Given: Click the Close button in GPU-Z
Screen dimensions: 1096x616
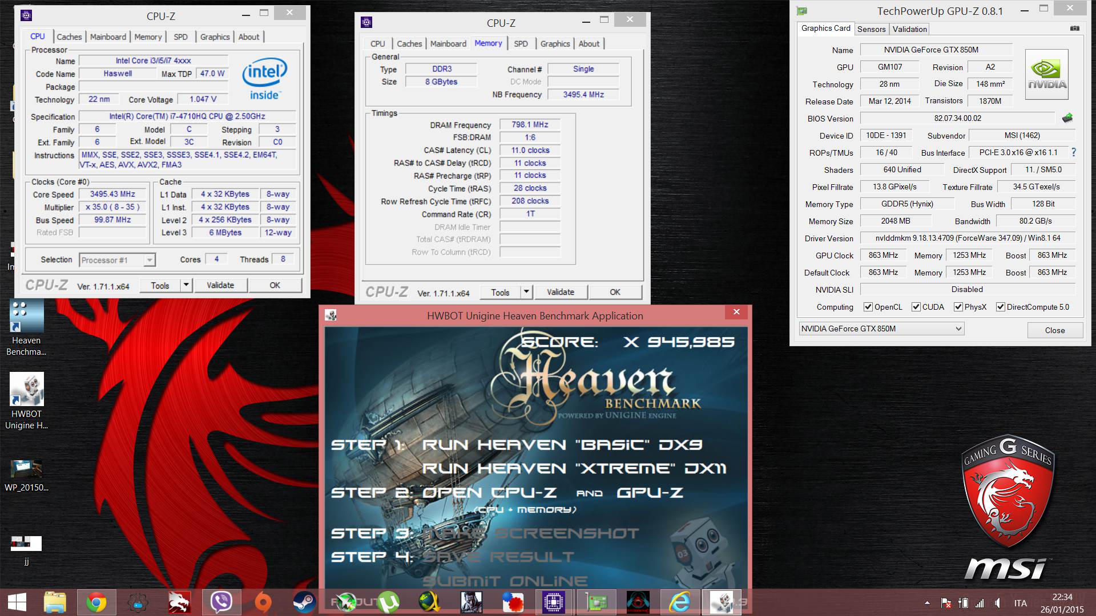Looking at the screenshot, I should (x=1054, y=330).
